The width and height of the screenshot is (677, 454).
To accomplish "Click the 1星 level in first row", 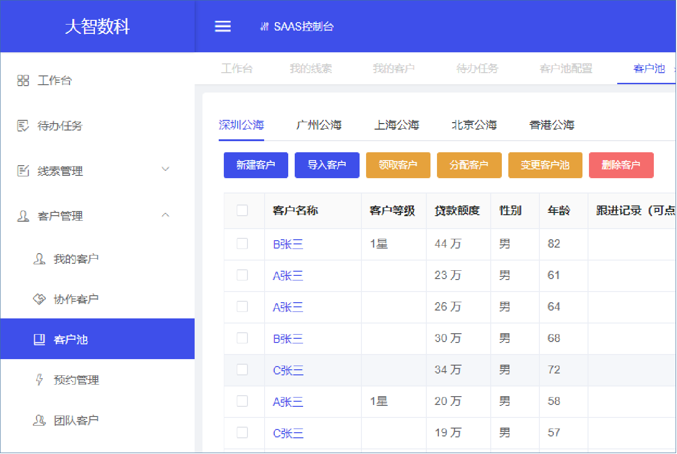I will coord(379,244).
